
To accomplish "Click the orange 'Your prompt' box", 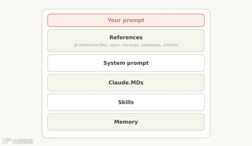I will pos(126,20).
